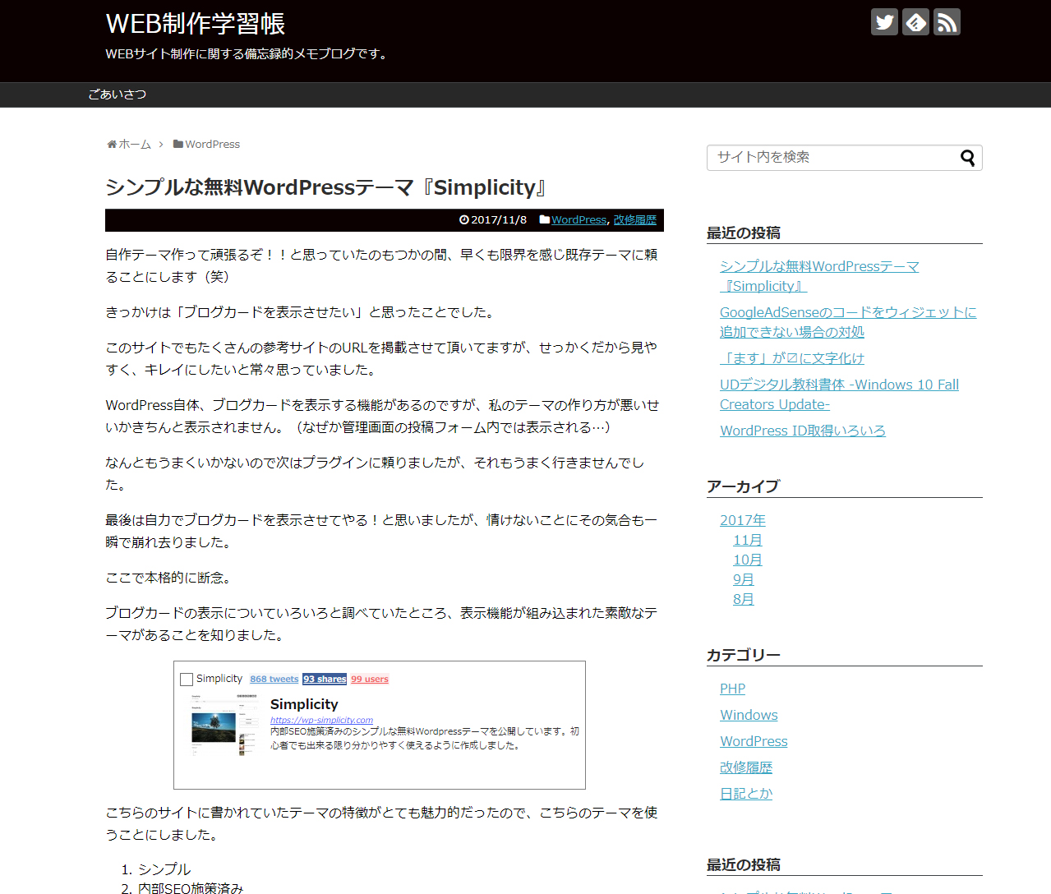Click the 93 shares badge
The image size is (1051, 894).
click(x=325, y=680)
